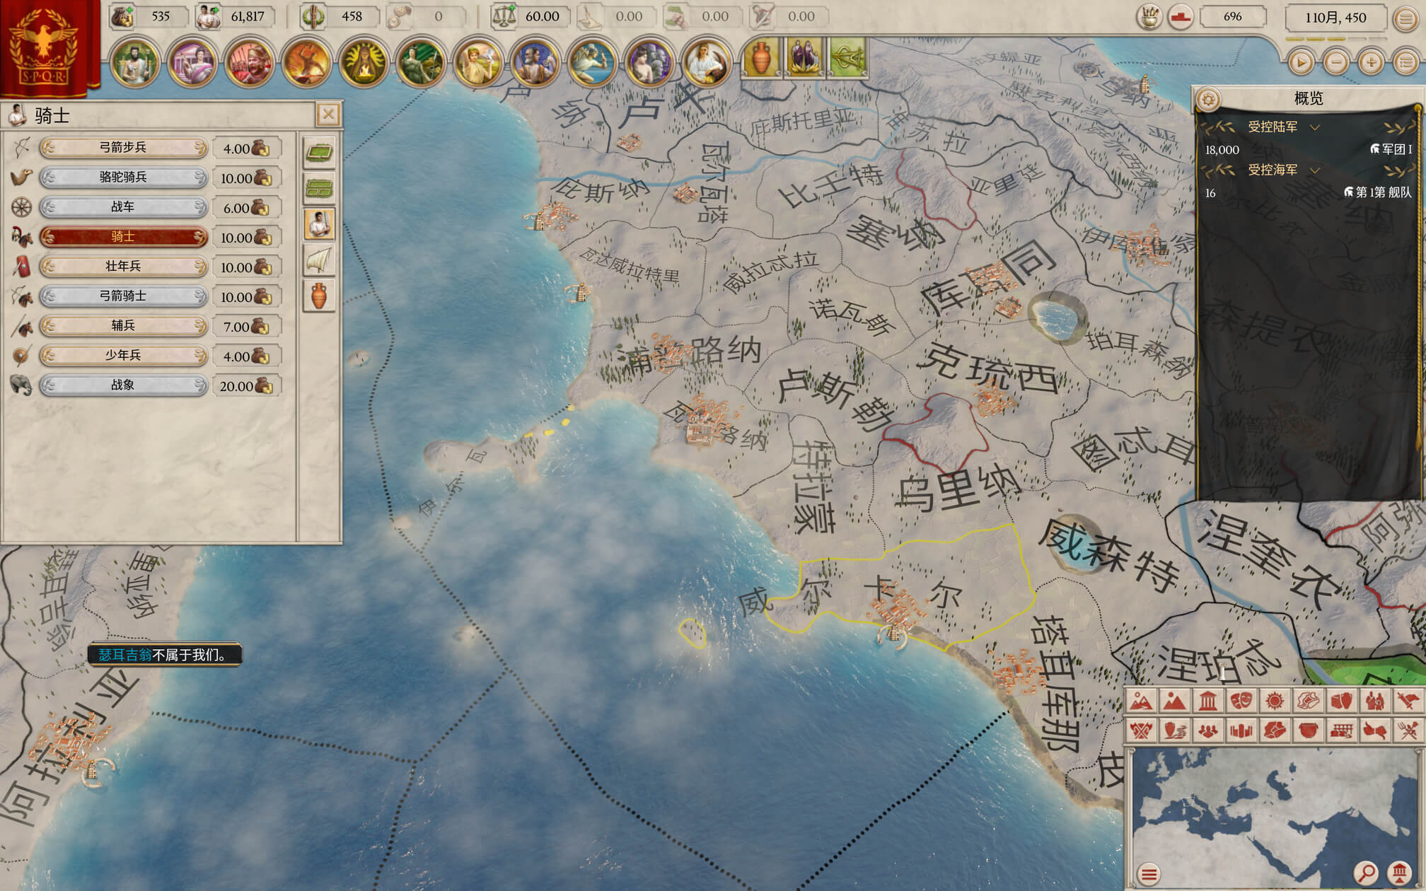The image size is (1426, 891).
Task: Open the minimap hamburger options menu
Action: [1149, 873]
